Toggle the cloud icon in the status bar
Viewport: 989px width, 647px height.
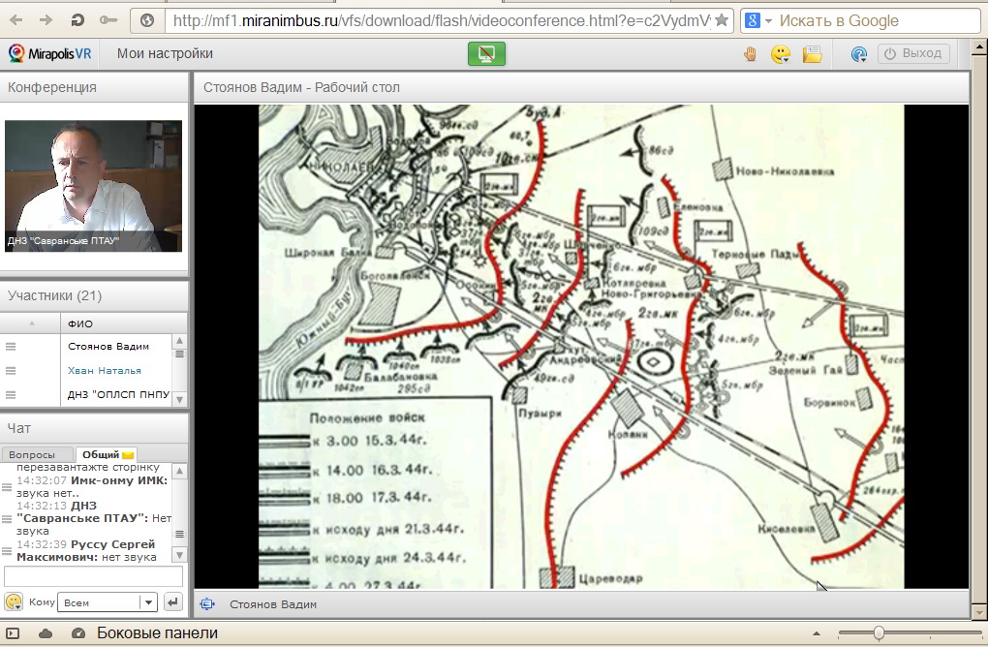click(x=46, y=633)
